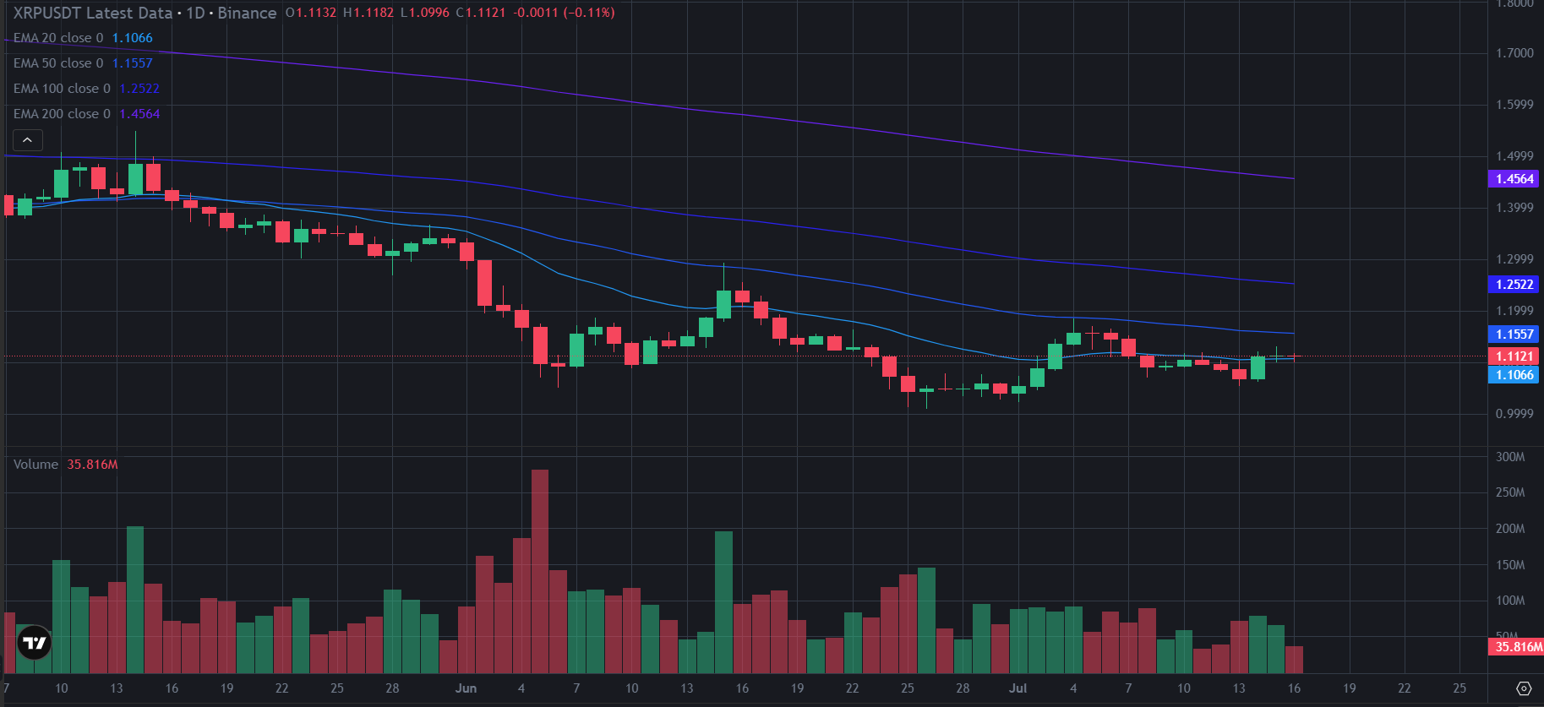Screen dimensions: 1544x707
Task: Select the EMA 200 close 0 legend
Action: (x=62, y=114)
